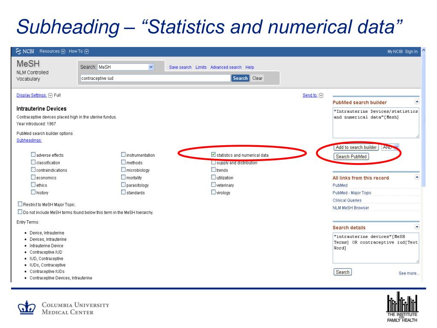Collapse the PubMed search builder panel
Image resolution: width=437 pixels, height=328 pixels.
[x=417, y=102]
